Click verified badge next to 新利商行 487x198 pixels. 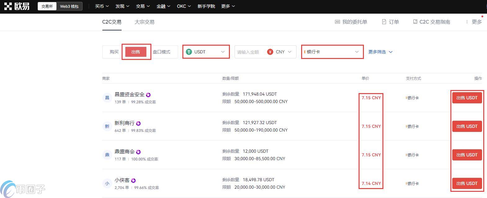138,124
